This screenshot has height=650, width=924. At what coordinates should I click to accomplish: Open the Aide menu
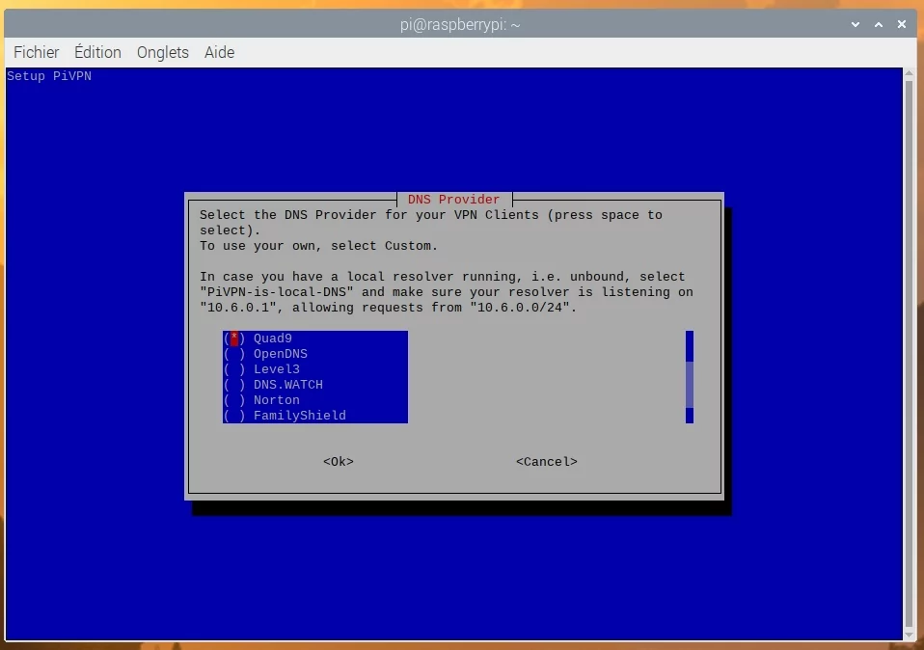coord(219,52)
